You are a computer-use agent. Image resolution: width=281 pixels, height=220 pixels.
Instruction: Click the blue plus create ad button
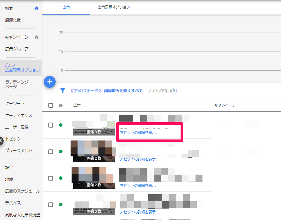pos(50,82)
